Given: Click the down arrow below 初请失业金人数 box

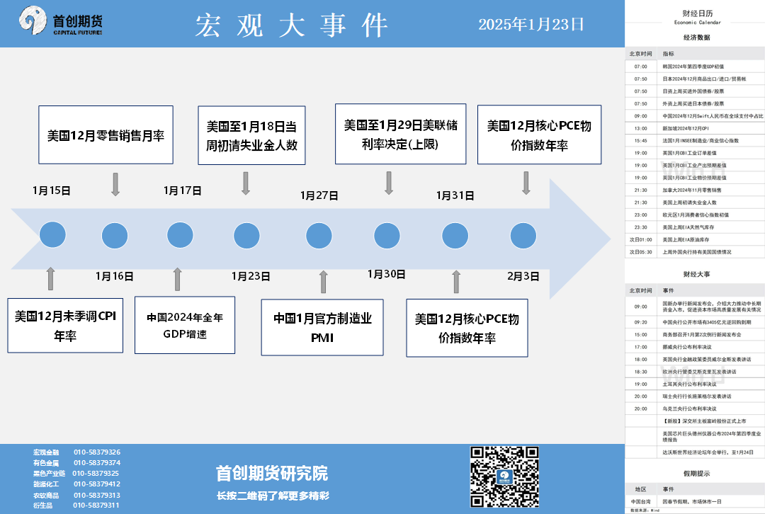Looking at the screenshot, I should (x=246, y=183).
